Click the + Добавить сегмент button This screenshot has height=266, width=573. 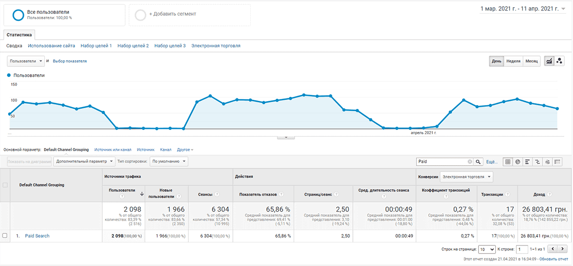click(190, 15)
